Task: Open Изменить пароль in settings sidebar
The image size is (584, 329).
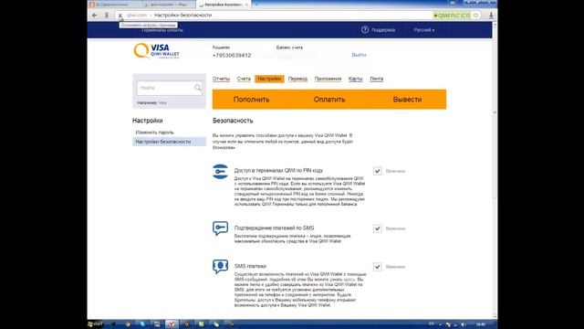Action: click(154, 133)
